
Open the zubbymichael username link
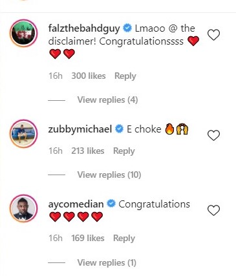pos(80,129)
